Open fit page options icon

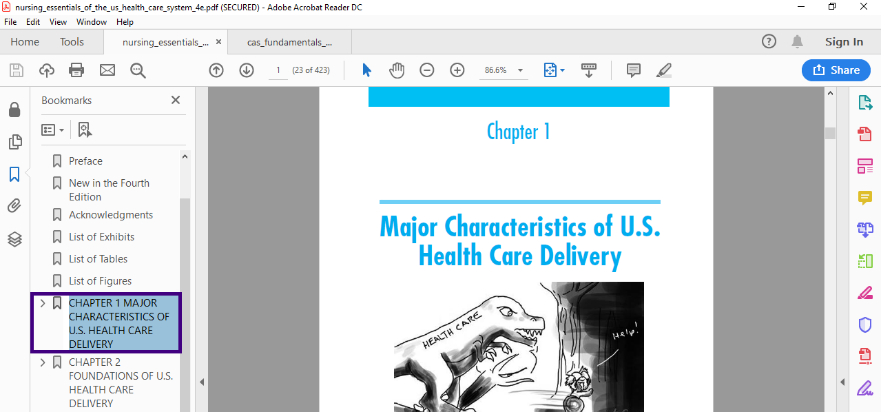click(x=554, y=70)
